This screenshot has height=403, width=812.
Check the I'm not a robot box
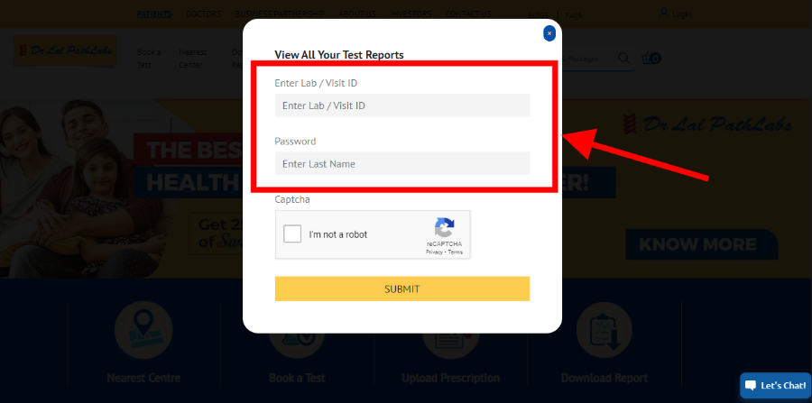pyautogui.click(x=292, y=234)
